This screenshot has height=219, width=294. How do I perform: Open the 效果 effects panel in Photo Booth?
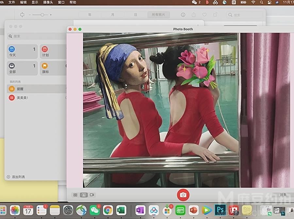[x=283, y=195]
